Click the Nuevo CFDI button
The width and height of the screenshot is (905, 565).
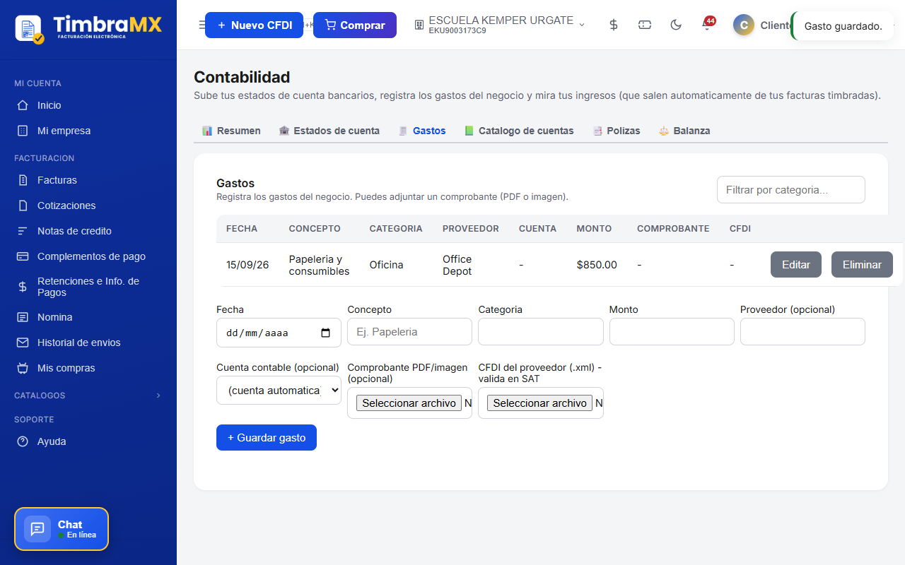point(254,25)
